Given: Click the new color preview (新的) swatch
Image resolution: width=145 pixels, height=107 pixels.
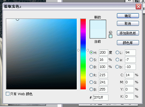Looking at the screenshot, I should click(x=98, y=24).
